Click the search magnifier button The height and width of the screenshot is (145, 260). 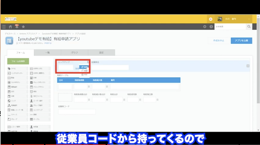(249, 27)
